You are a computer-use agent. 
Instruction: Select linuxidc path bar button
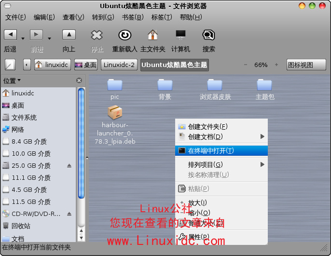(x=53, y=65)
